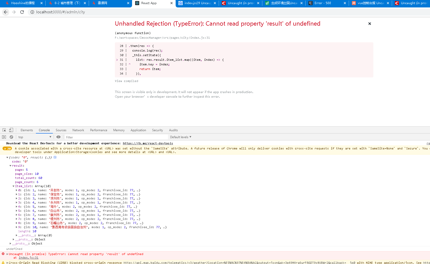Activate the inspect element picker icon
The width and height of the screenshot is (430, 264).
pyautogui.click(x=4, y=130)
